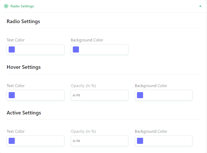Open Radio Settings Text Color swatch
The image size is (207, 153).
(12, 49)
